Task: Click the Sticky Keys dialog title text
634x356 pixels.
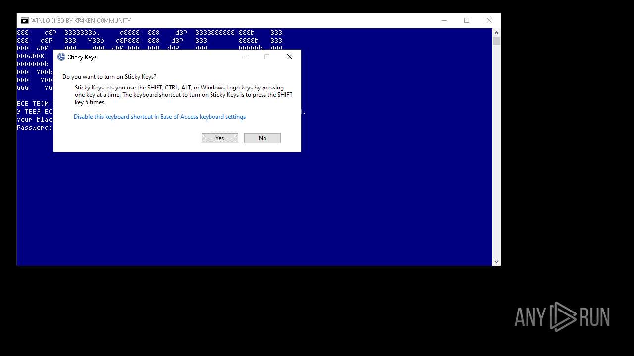Action: pyautogui.click(x=82, y=57)
